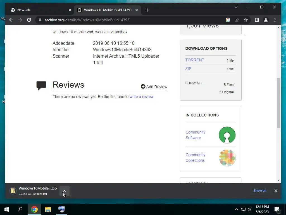Click the network icon in system tray
Screen dimensions: 286x215
pyautogui.click(x=243, y=209)
